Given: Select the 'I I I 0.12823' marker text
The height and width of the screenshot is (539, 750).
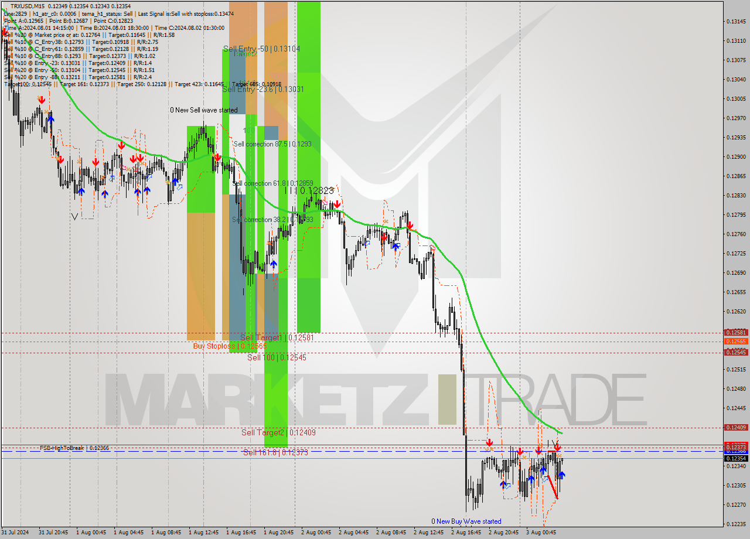Looking at the screenshot, I should 309,190.
